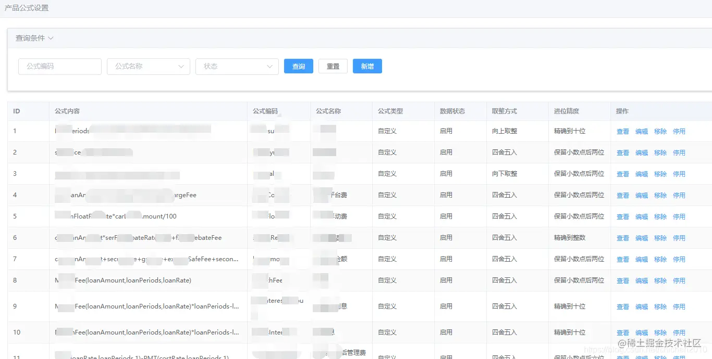The image size is (712, 359).
Task: Click 编辑 link in row 10
Action: [642, 333]
